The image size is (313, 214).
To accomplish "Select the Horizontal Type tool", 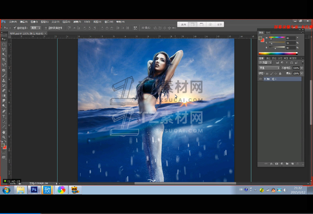I will pos(4,117).
